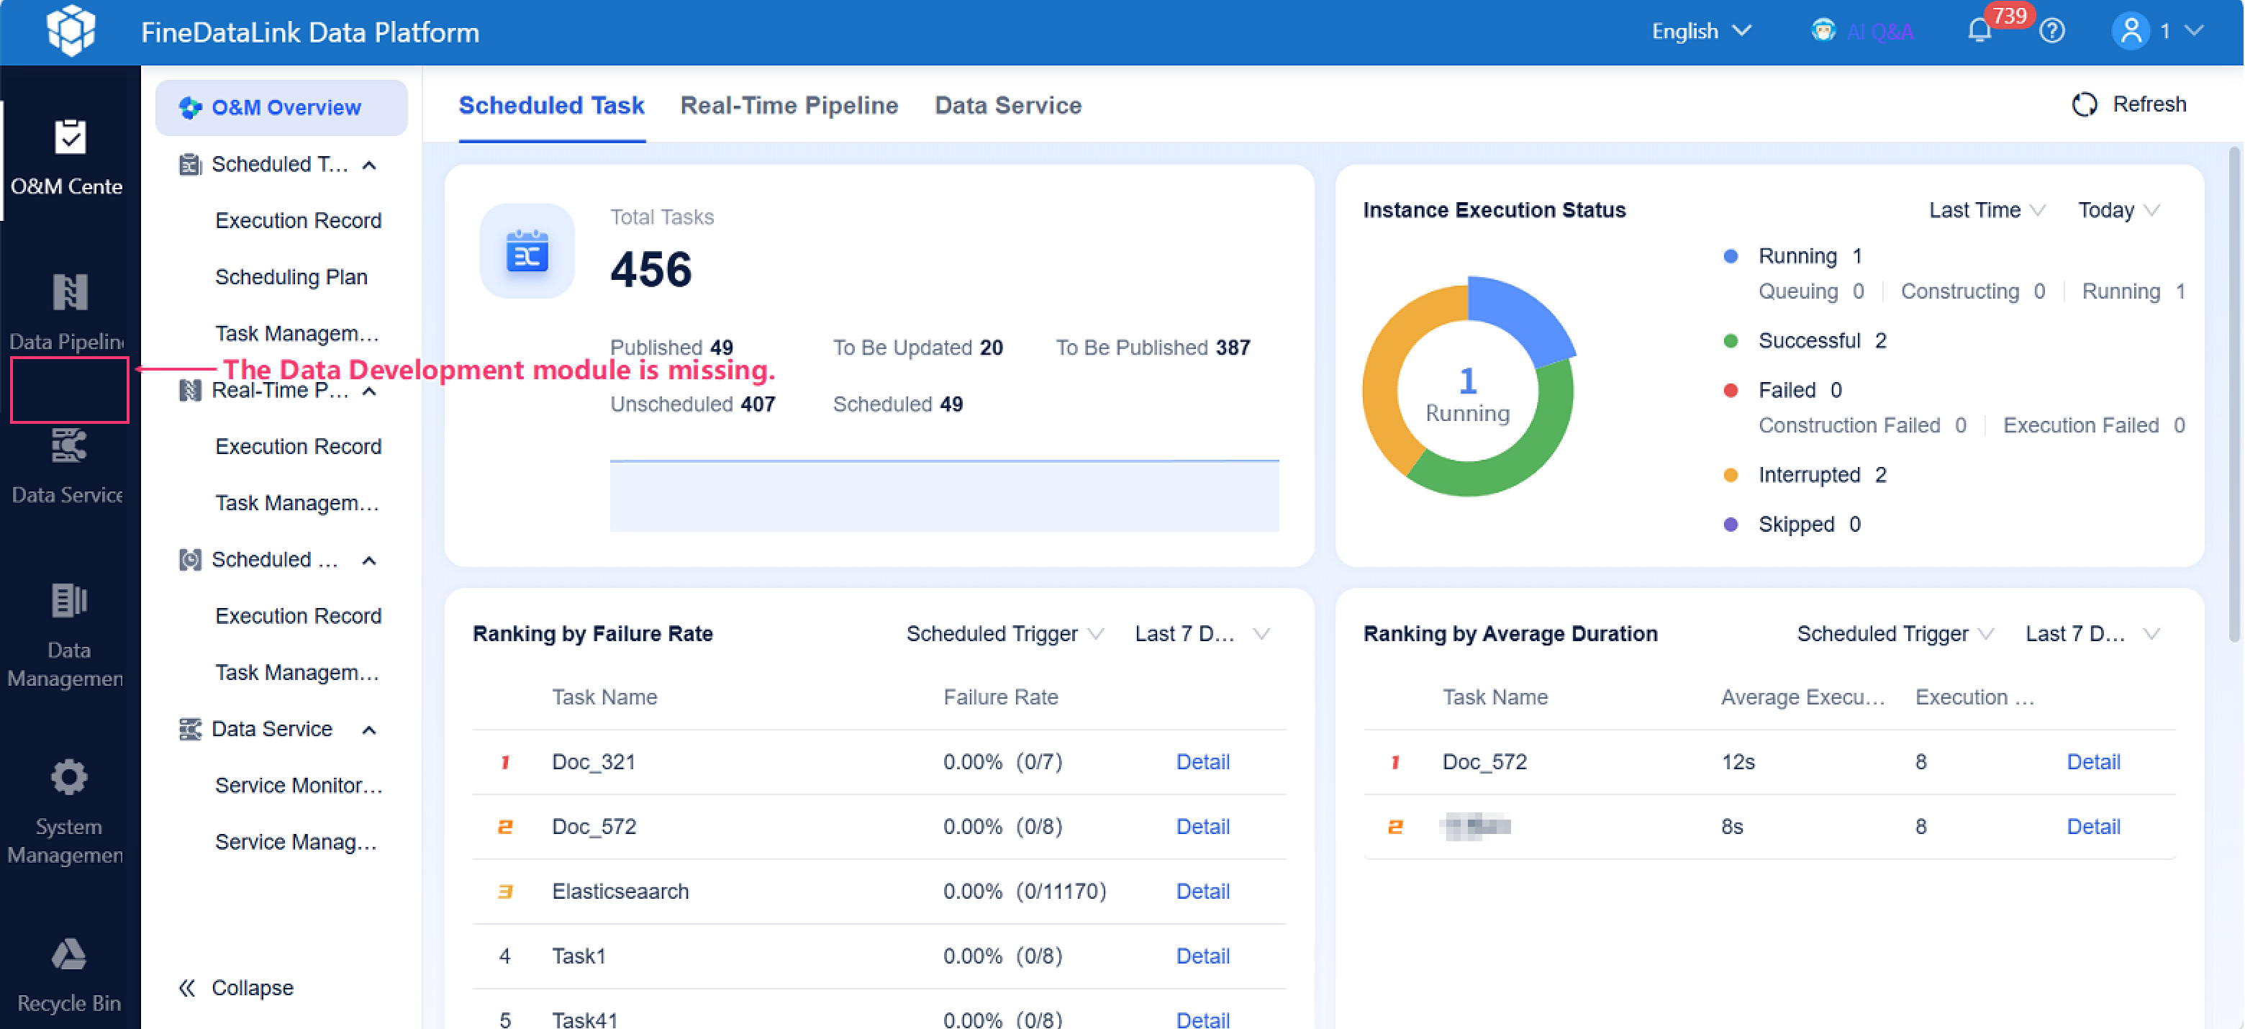Open Detail link for Doc_321
The width and height of the screenshot is (2245, 1029).
coord(1202,761)
